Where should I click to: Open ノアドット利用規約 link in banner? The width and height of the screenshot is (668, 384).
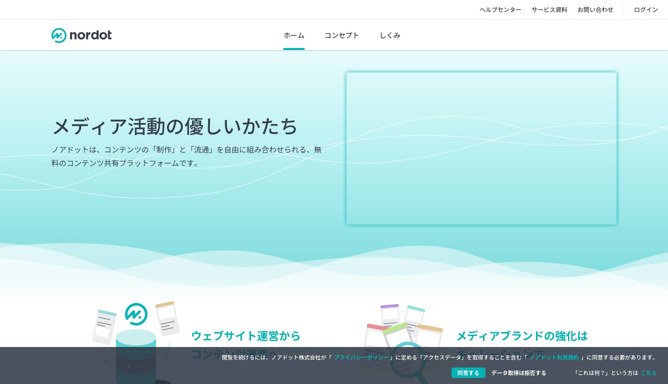tap(554, 357)
